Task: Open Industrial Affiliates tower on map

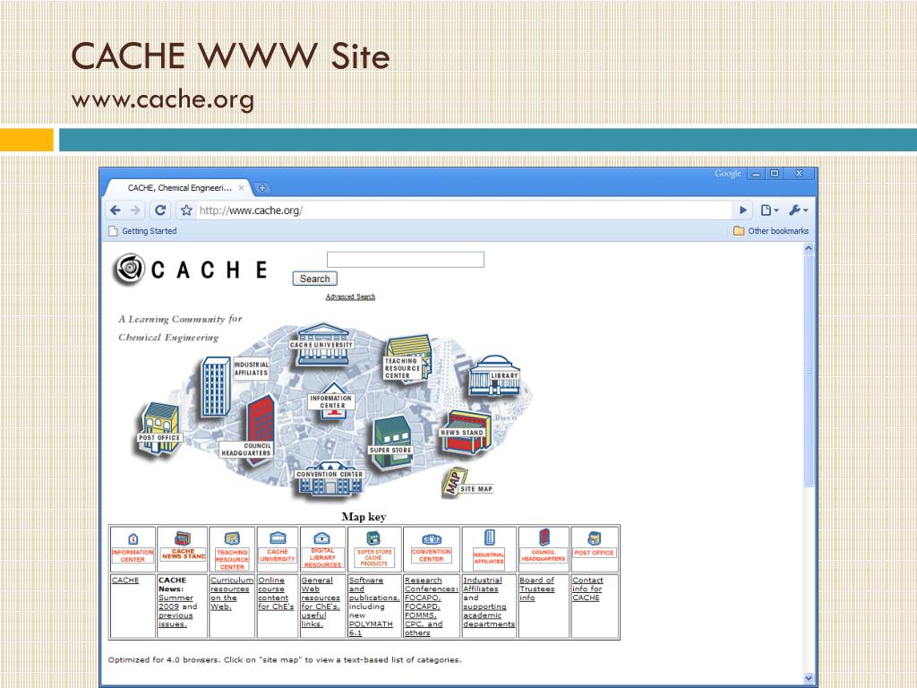Action: (216, 387)
